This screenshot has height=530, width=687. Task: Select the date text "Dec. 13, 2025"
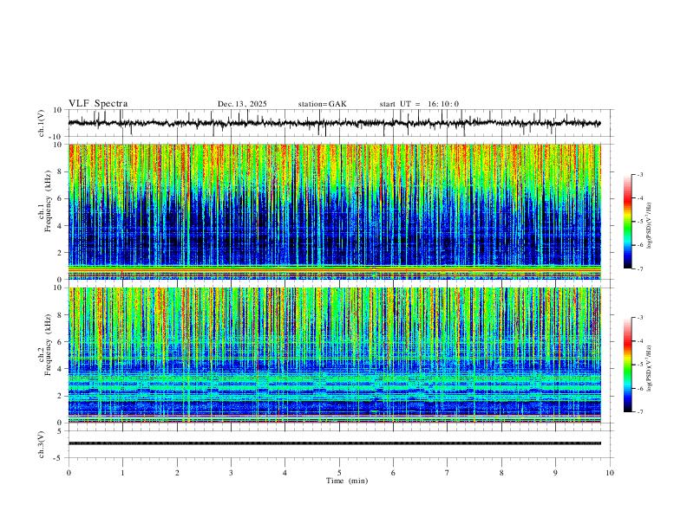click(242, 104)
